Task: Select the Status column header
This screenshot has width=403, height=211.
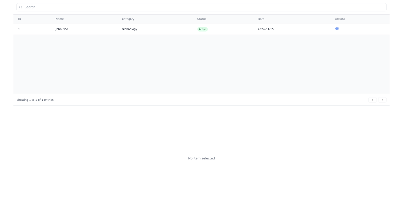Action: (x=201, y=19)
